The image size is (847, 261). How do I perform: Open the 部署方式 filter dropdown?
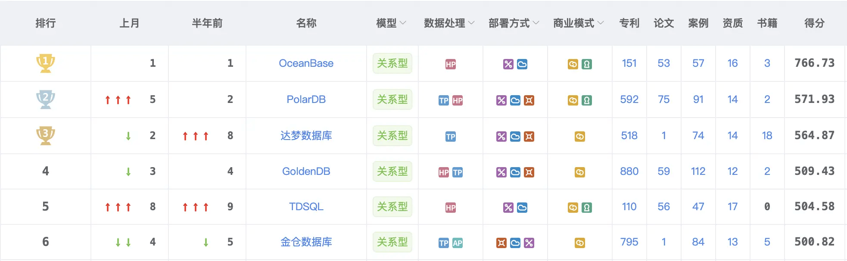[514, 23]
